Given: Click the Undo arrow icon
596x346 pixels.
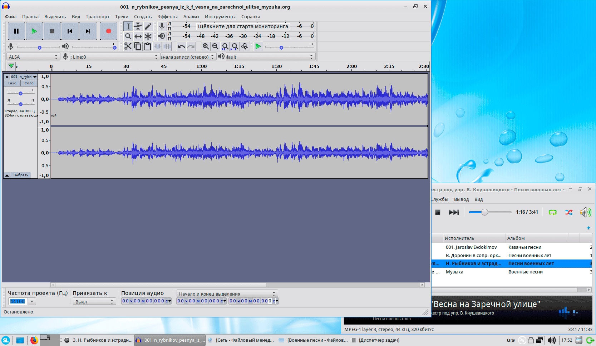Looking at the screenshot, I should pyautogui.click(x=181, y=46).
